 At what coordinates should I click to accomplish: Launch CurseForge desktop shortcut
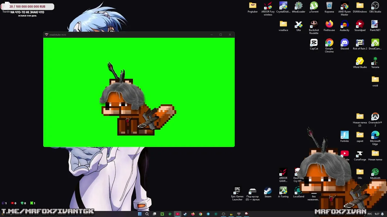click(360, 155)
